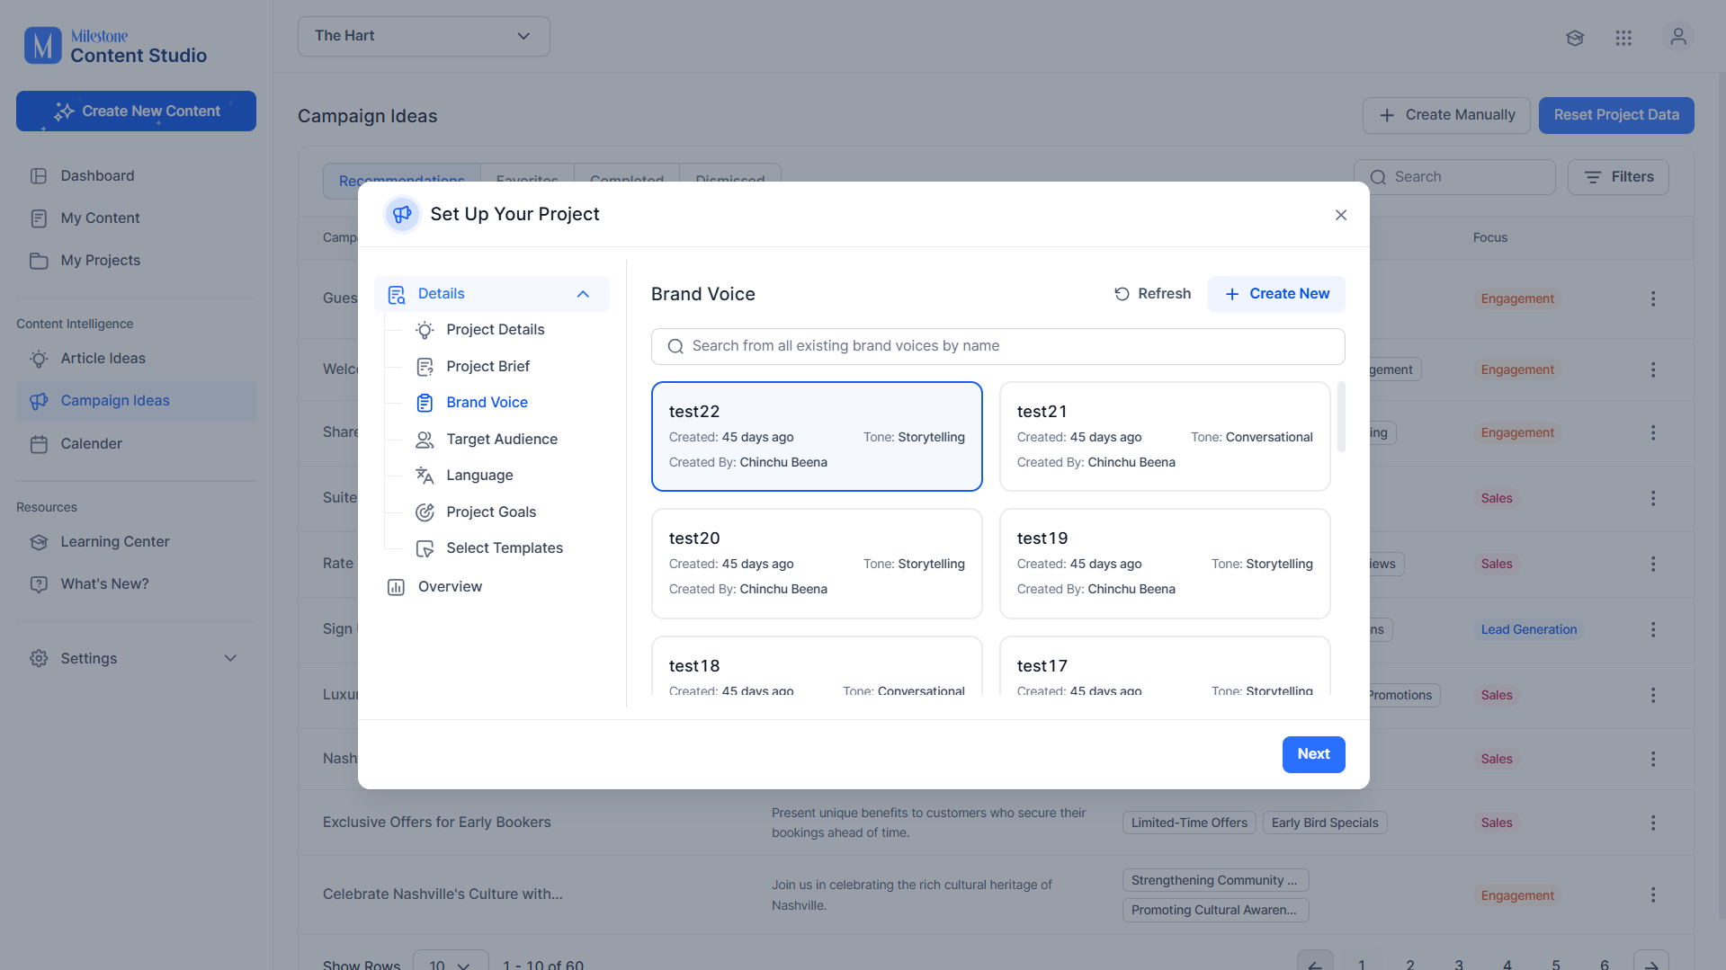Collapse the Details section

[x=583, y=294]
